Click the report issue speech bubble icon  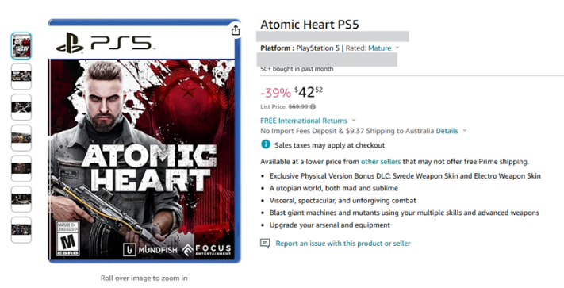point(265,244)
